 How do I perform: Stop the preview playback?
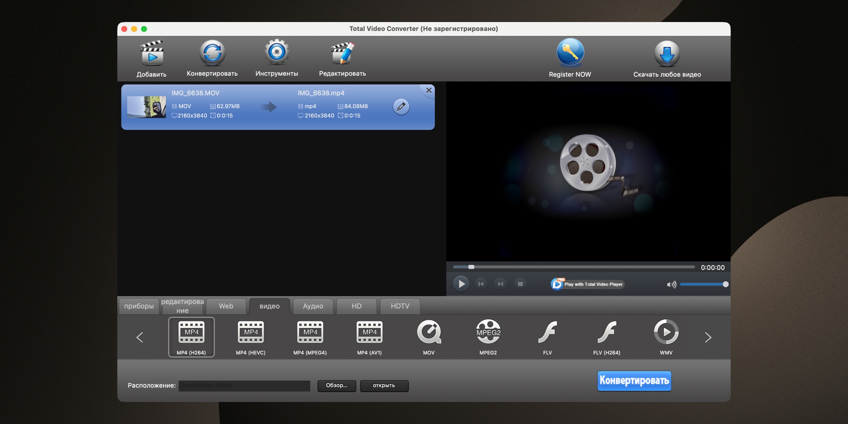pos(520,284)
